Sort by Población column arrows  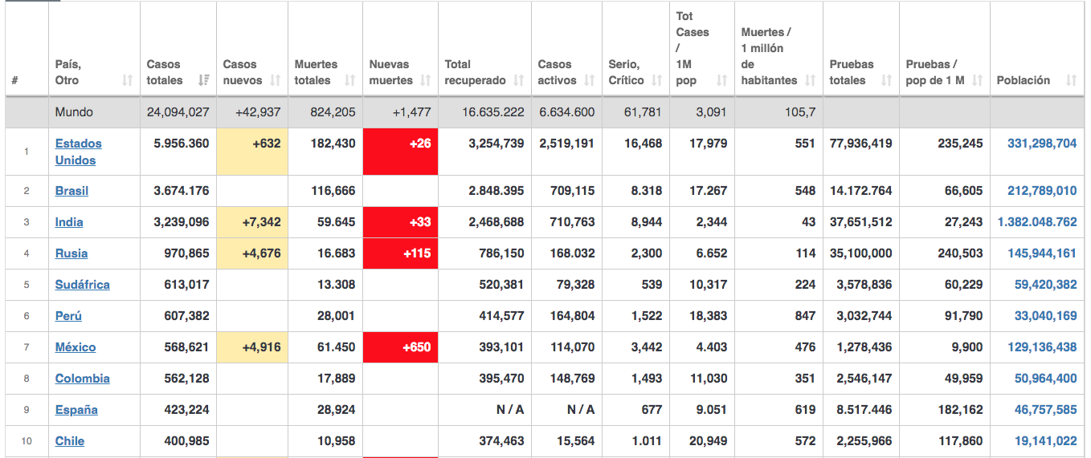click(x=1071, y=80)
